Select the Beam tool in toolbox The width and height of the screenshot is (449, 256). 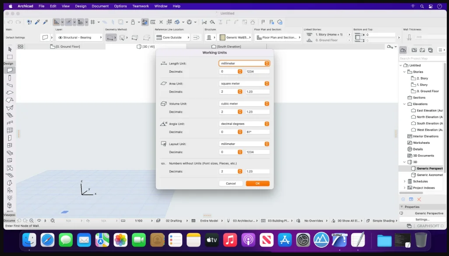pos(10,85)
